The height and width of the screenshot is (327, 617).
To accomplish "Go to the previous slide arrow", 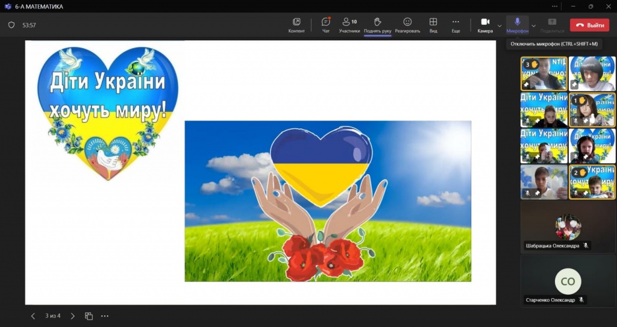I will (33, 316).
